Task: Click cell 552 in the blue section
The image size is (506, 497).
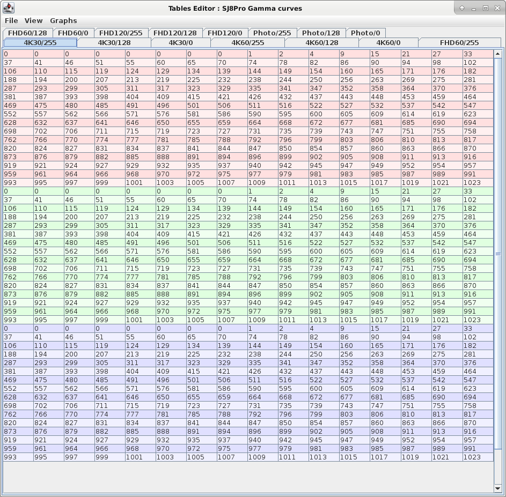Action: [18, 388]
